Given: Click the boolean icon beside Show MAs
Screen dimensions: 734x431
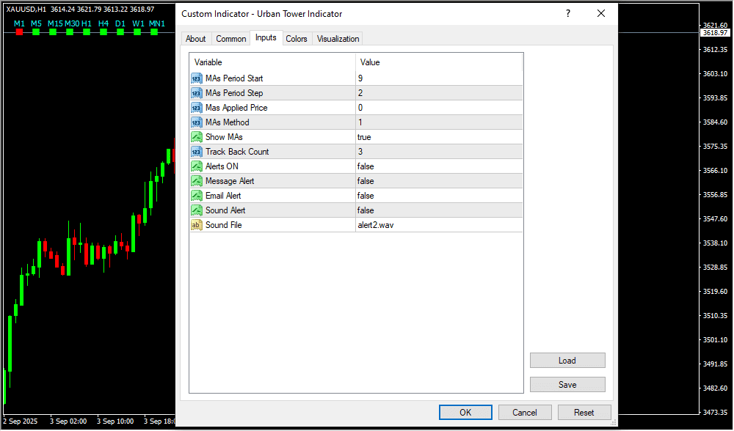Looking at the screenshot, I should click(197, 137).
